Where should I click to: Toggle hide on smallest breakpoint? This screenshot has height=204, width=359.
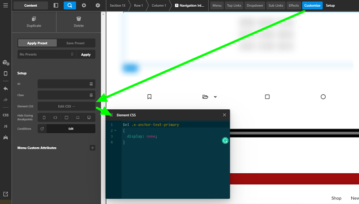44,118
